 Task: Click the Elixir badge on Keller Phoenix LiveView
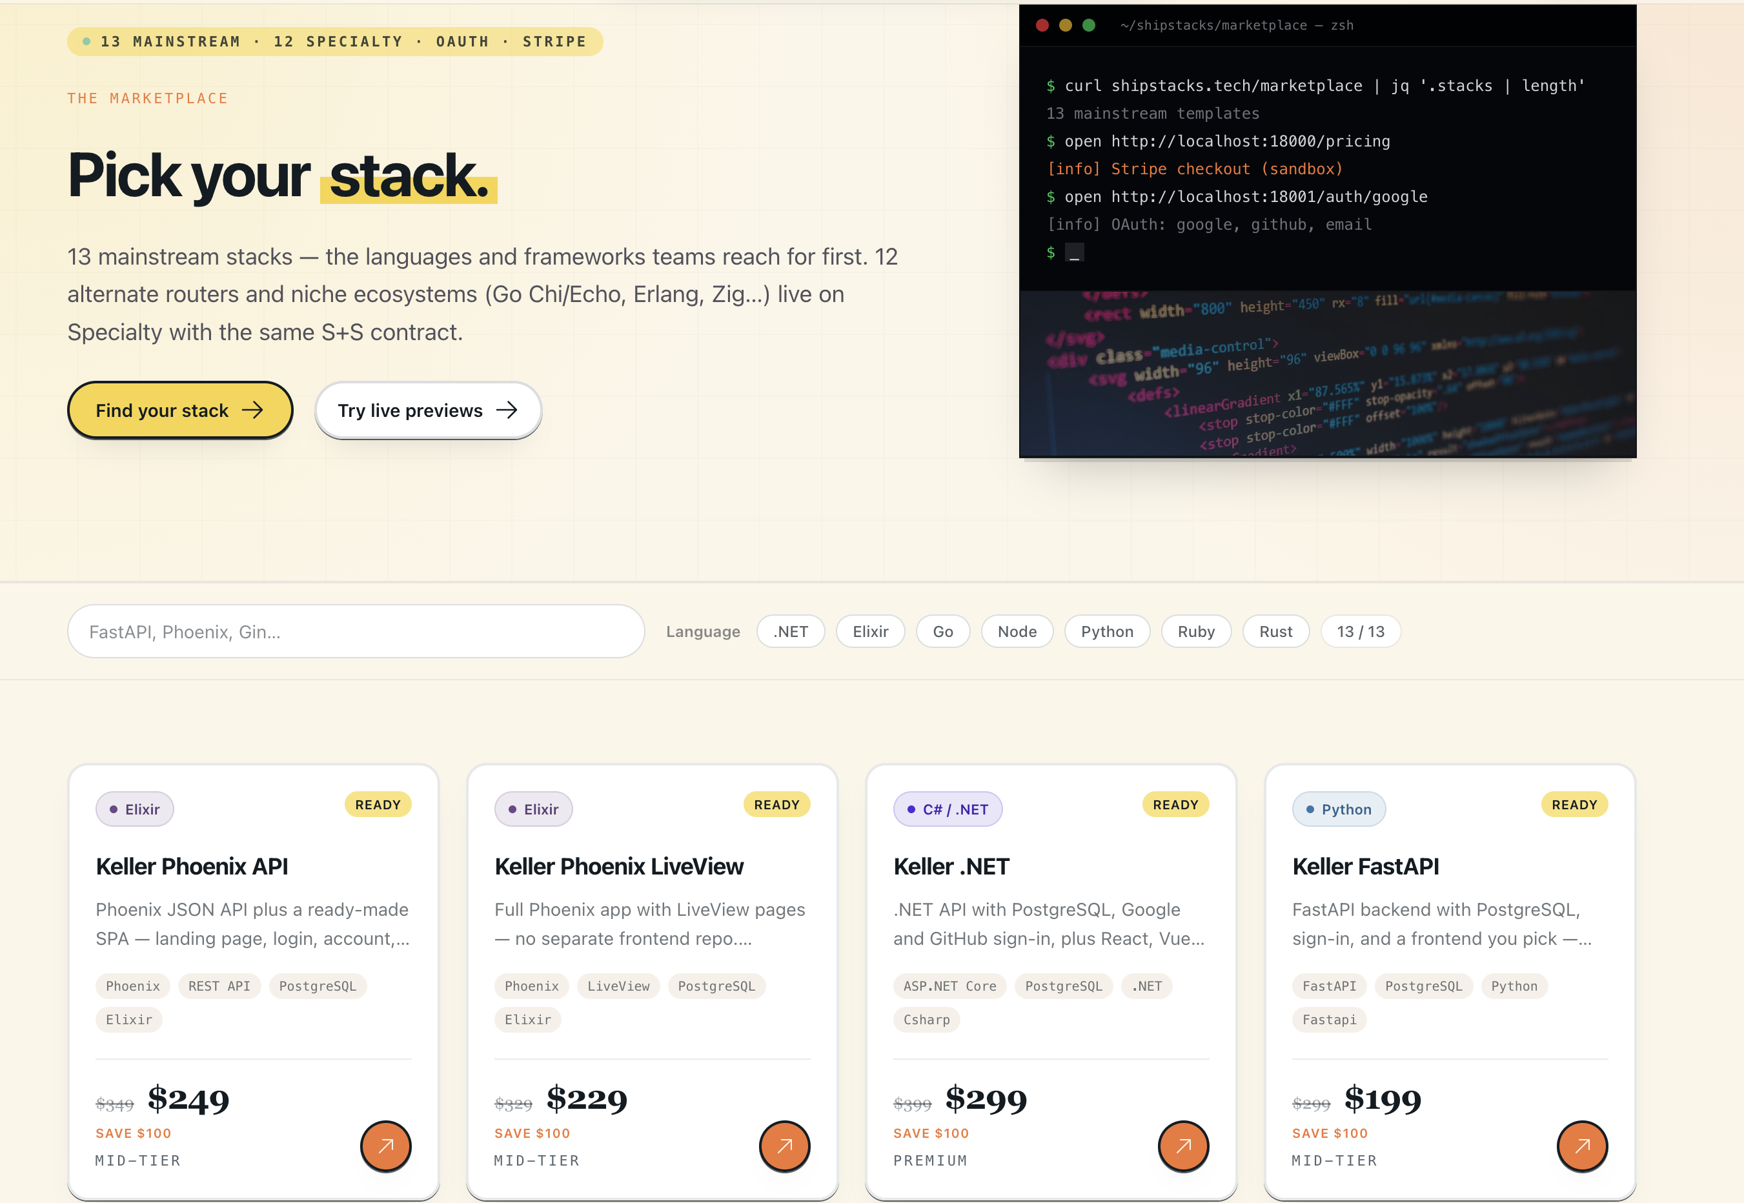pyautogui.click(x=534, y=809)
